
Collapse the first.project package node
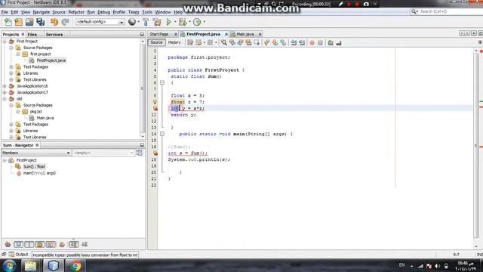(x=18, y=54)
